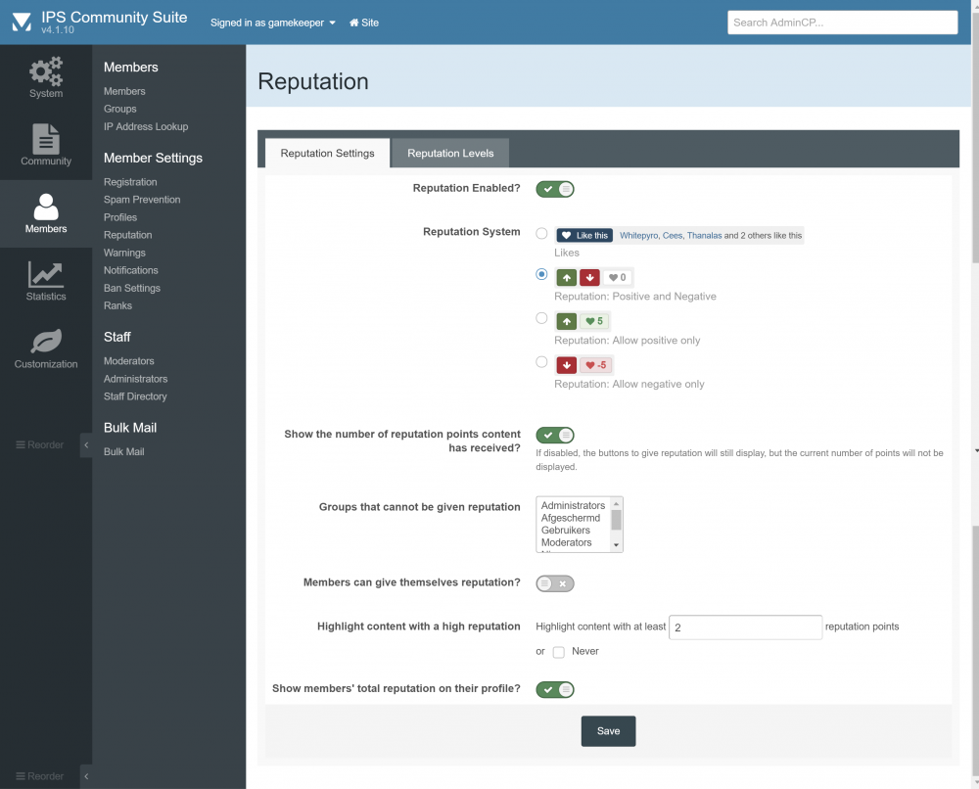Select Administrators in groups list
The image size is (979, 789).
573,505
